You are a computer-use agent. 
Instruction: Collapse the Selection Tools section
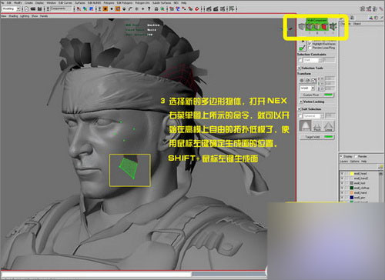coord(300,68)
